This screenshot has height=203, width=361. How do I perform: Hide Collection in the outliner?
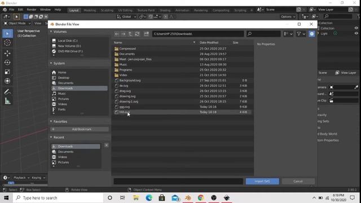[x=356, y=28]
